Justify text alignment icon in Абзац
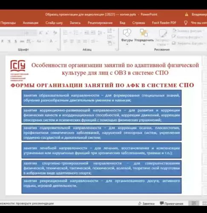Viewport: 207px width, 213px height. click(85, 41)
